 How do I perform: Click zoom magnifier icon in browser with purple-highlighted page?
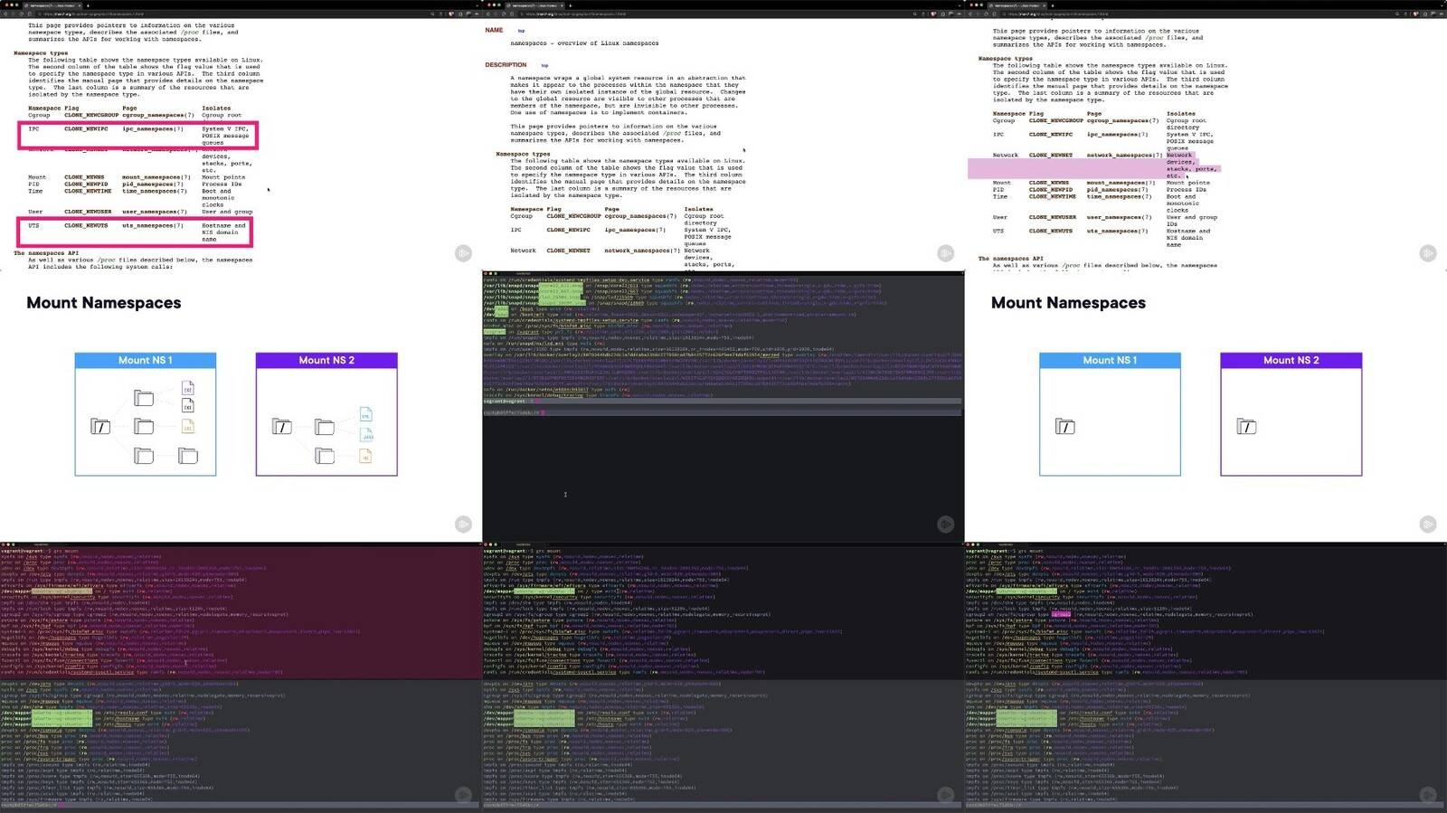click(x=1397, y=14)
